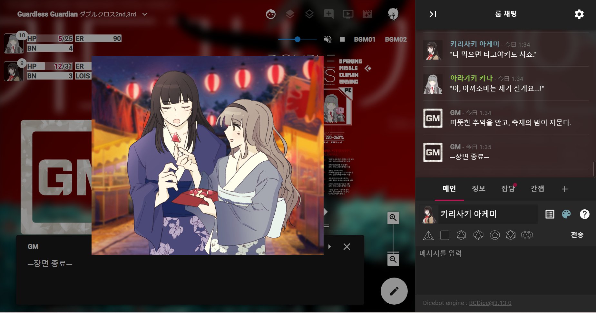The height and width of the screenshot is (313, 596).
Task: Expand the Guardless Guardian room name dropdown
Action: click(145, 14)
